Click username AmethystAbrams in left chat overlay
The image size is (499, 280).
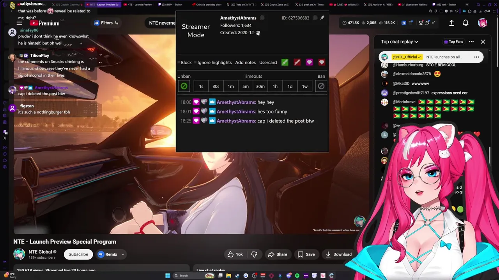click(x=51, y=88)
